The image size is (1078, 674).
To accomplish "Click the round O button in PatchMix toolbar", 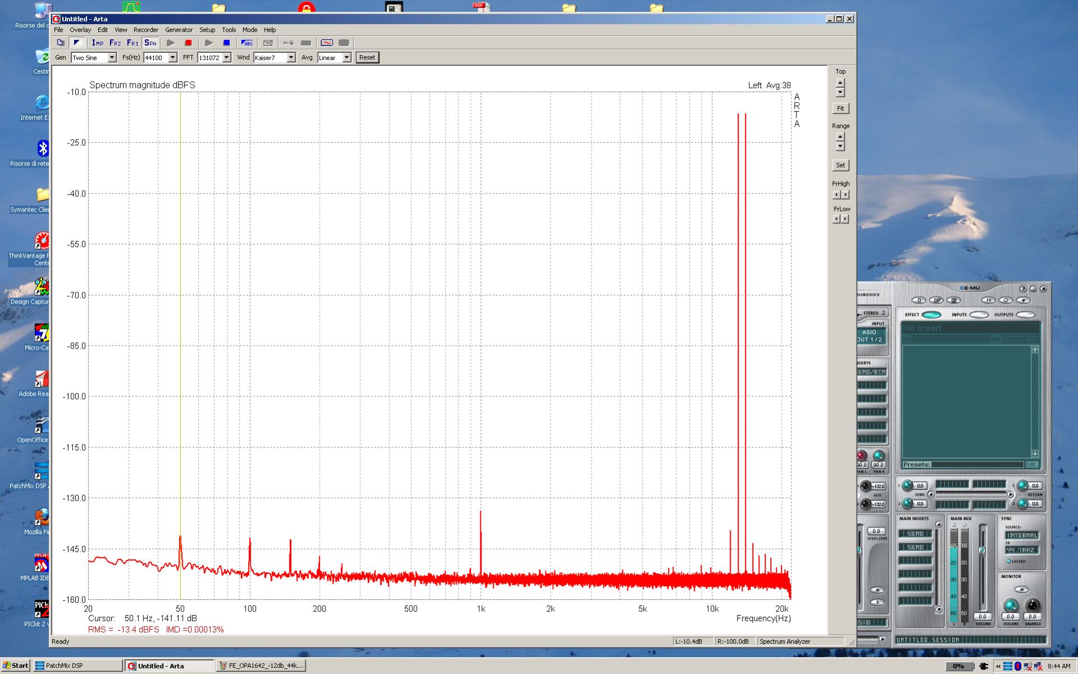I will tap(1006, 300).
